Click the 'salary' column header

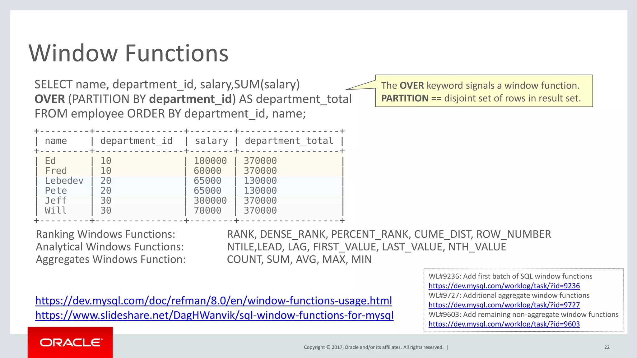click(x=212, y=141)
